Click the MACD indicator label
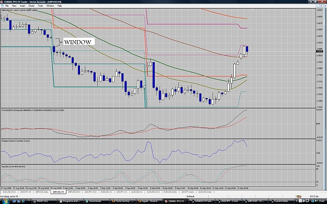327x204 pixels. click(33, 110)
